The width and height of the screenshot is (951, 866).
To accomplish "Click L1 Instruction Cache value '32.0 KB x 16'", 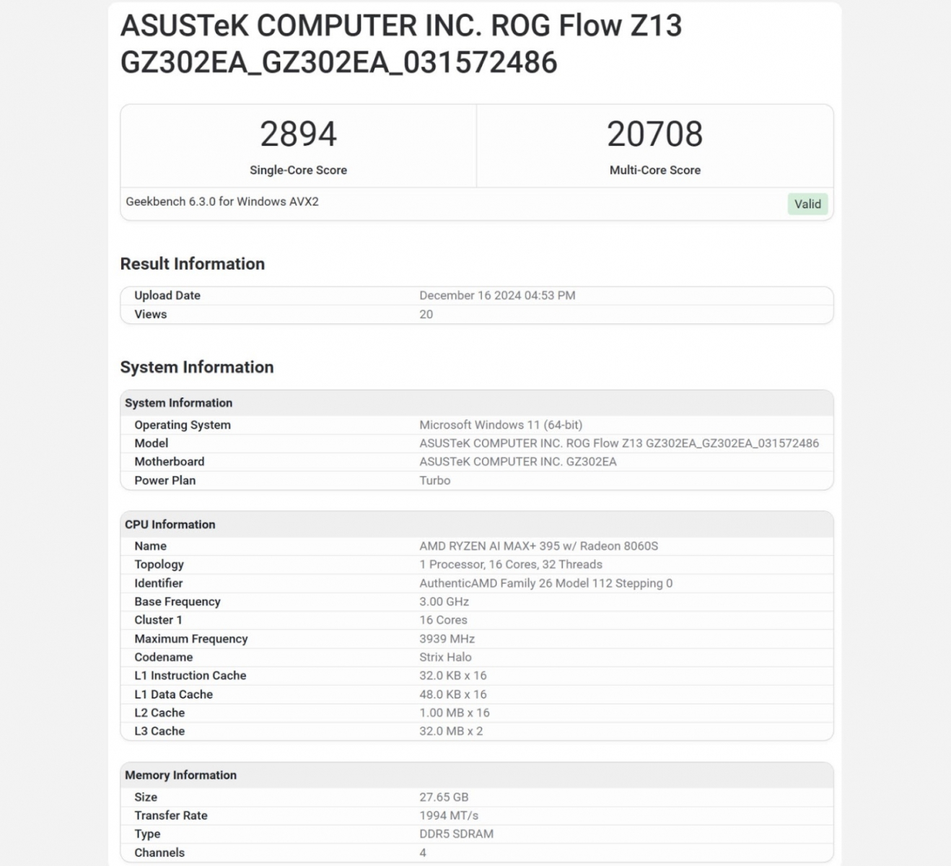I will pyautogui.click(x=453, y=675).
